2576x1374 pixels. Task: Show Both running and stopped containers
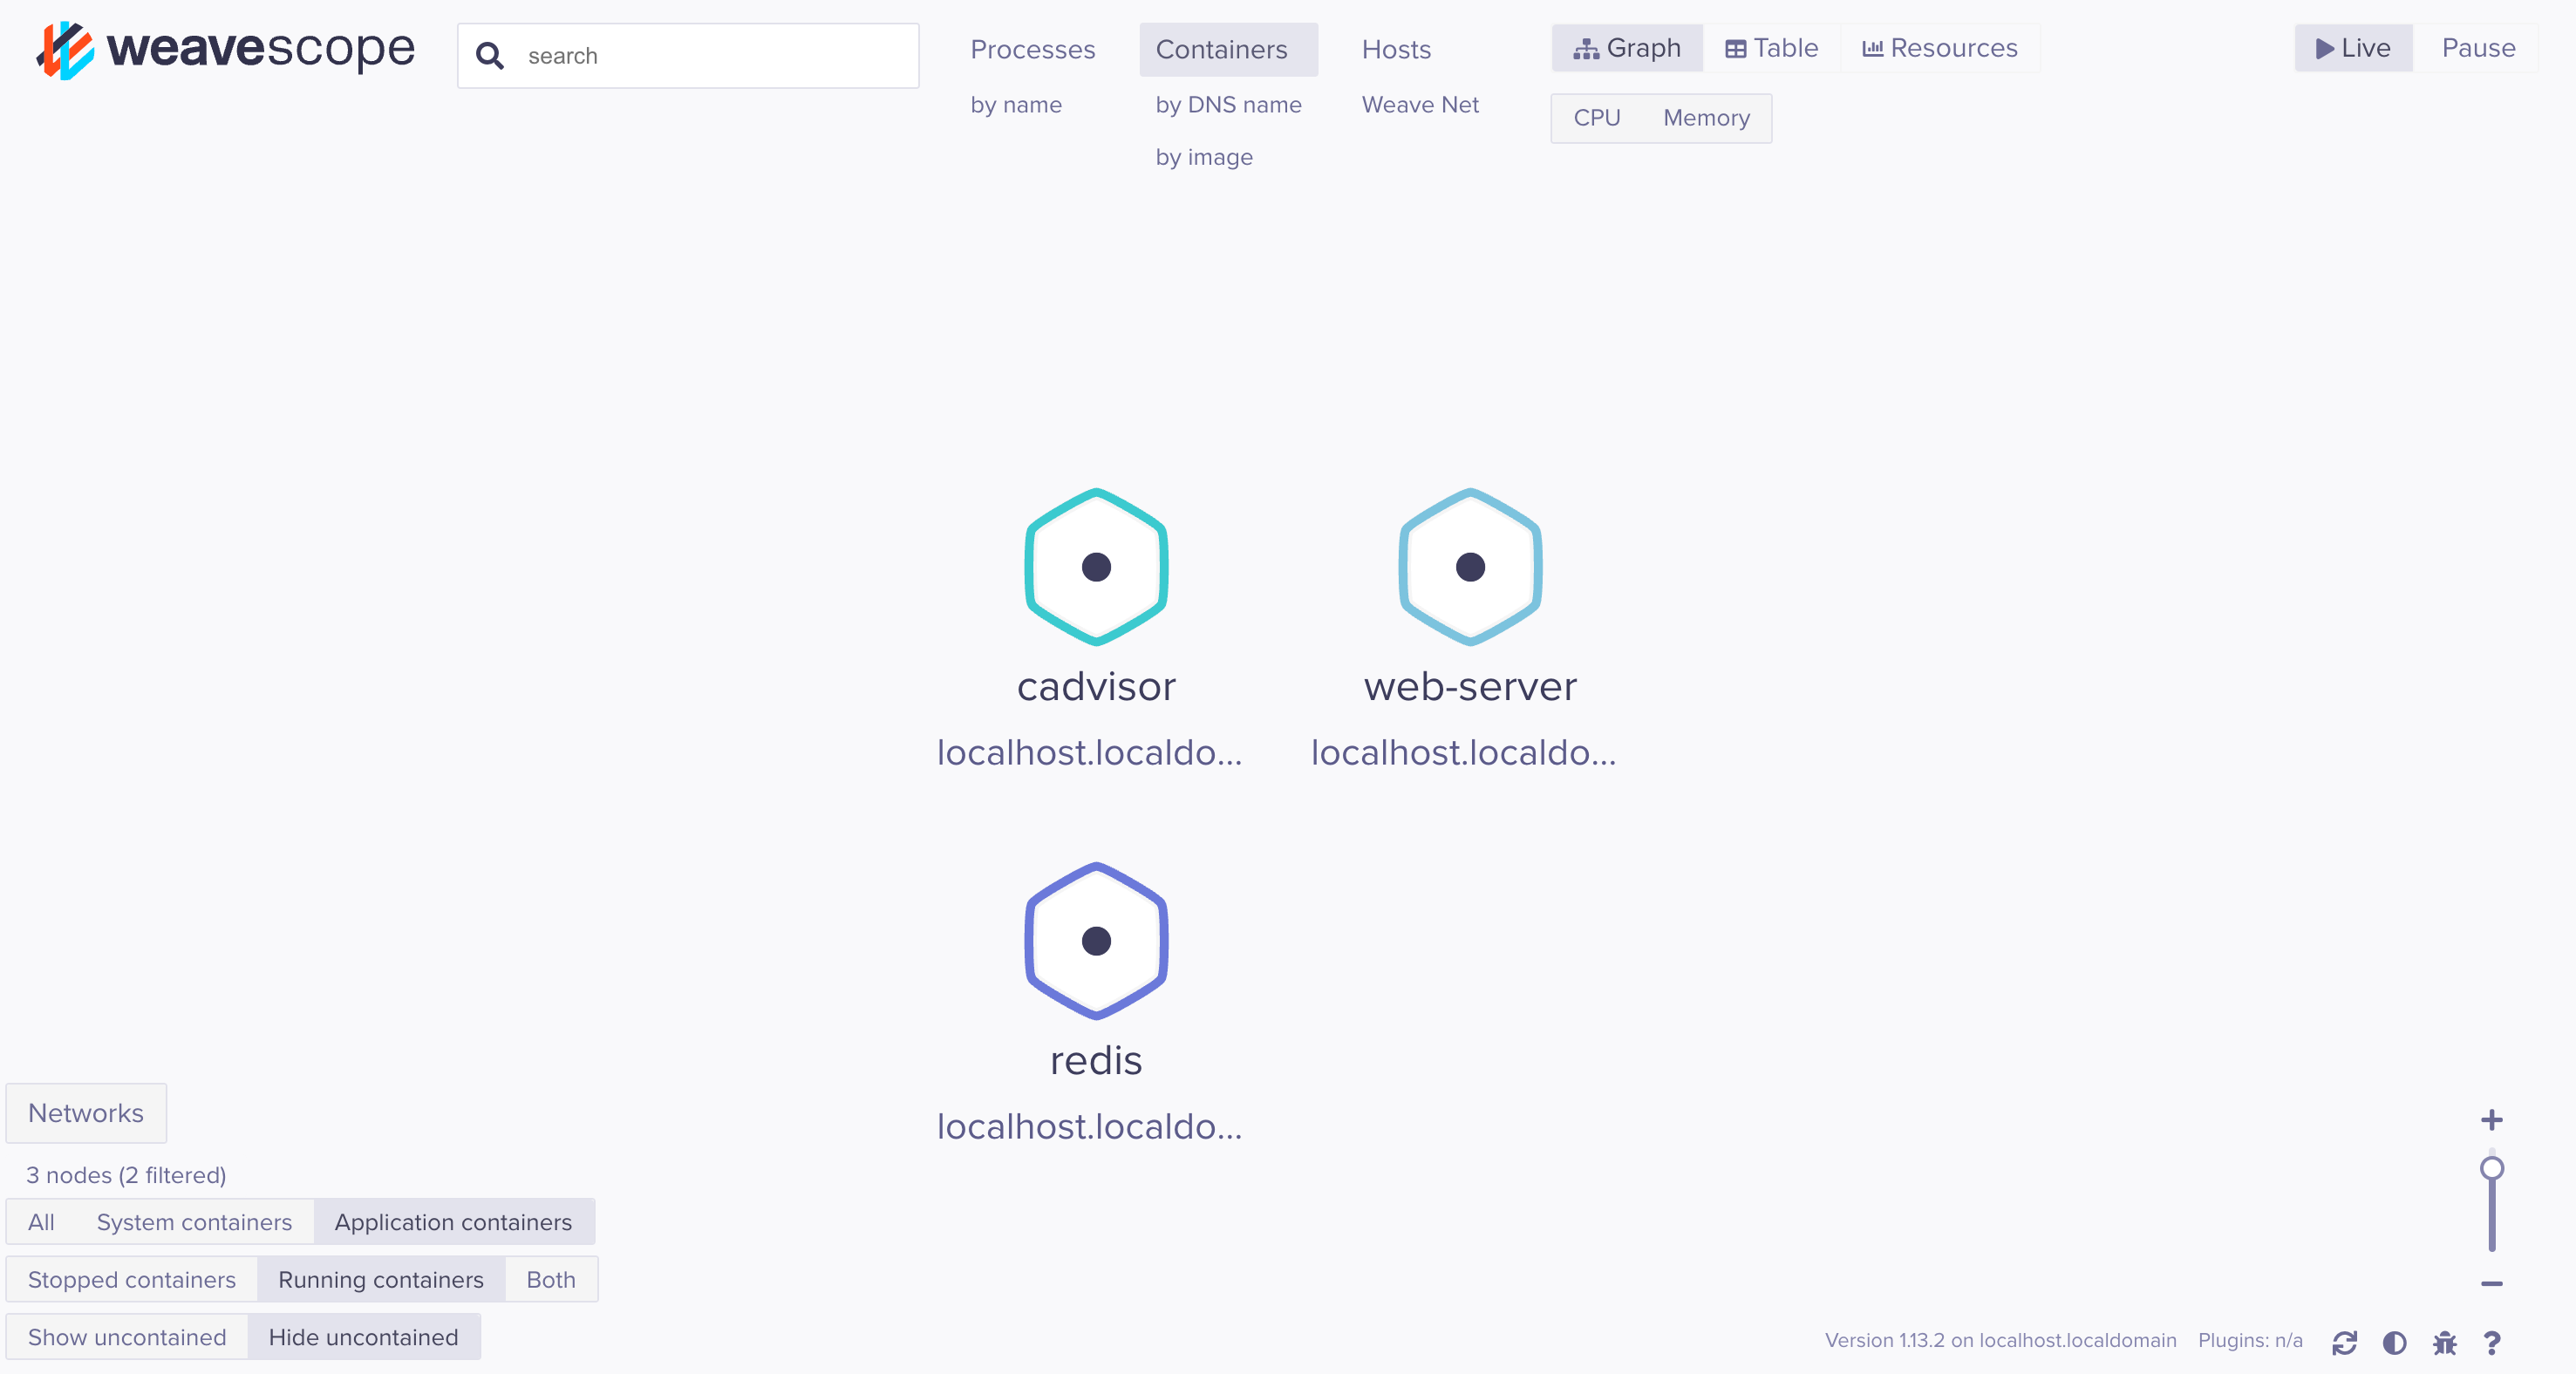551,1280
